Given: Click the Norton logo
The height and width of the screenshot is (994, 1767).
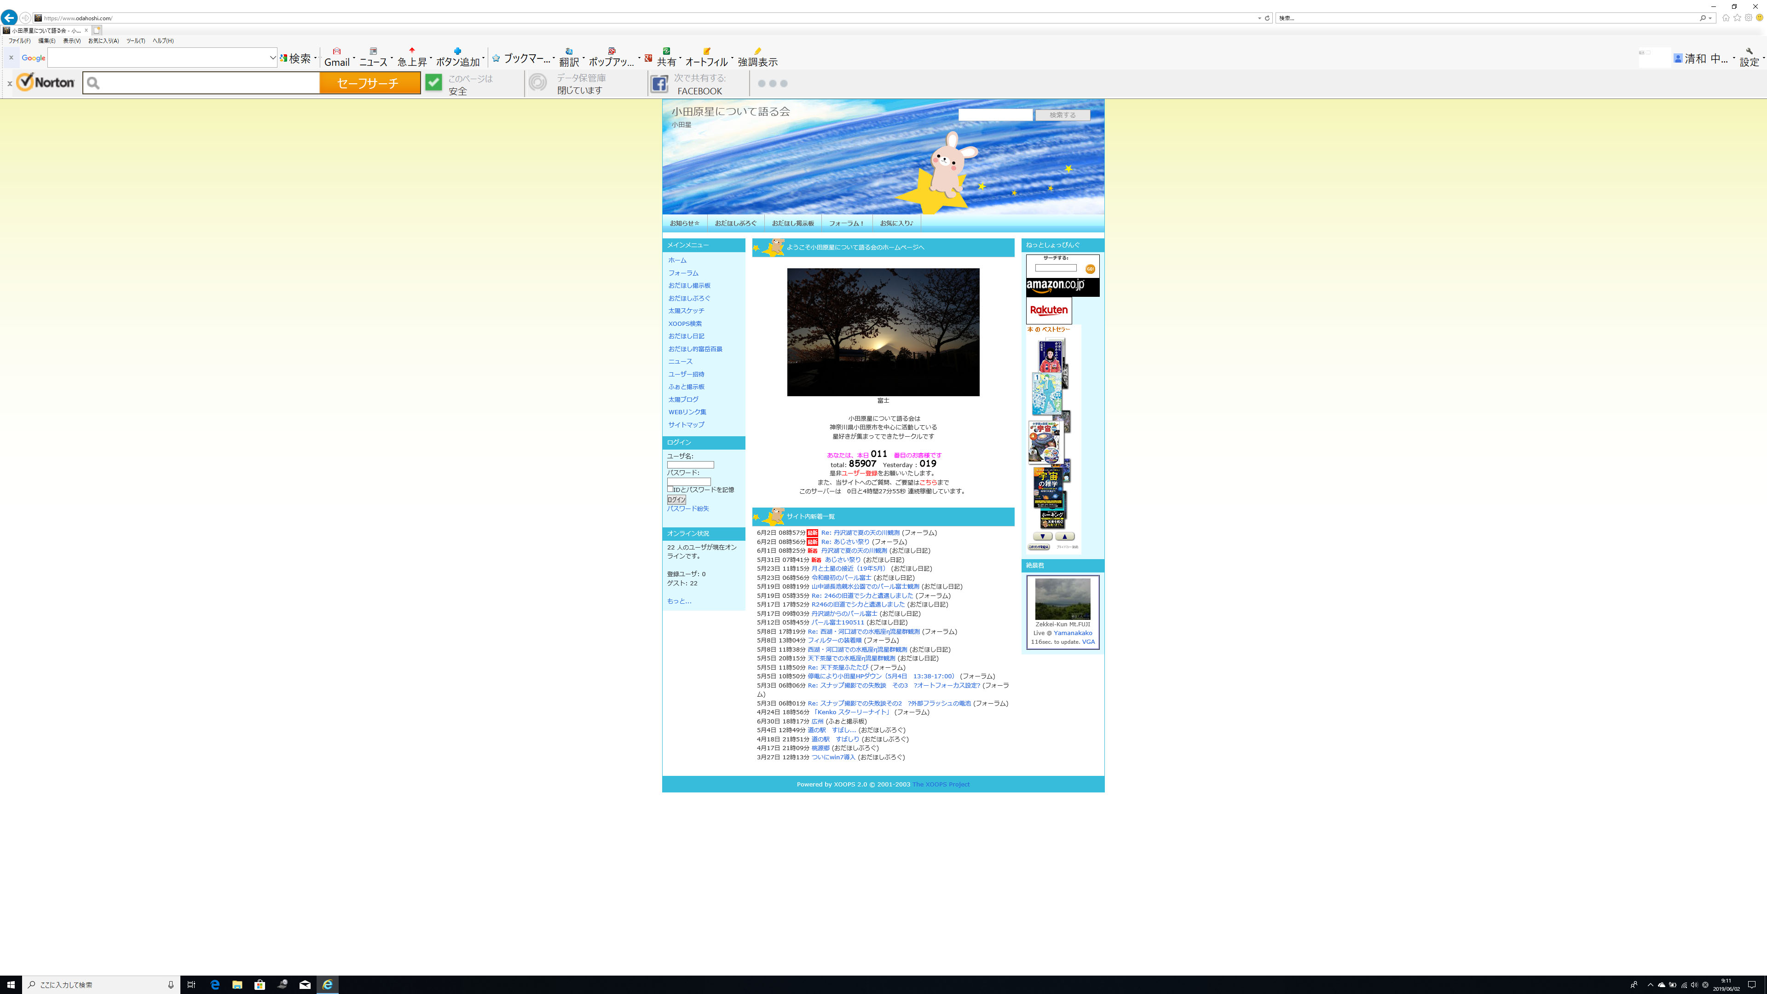Looking at the screenshot, I should pos(45,82).
